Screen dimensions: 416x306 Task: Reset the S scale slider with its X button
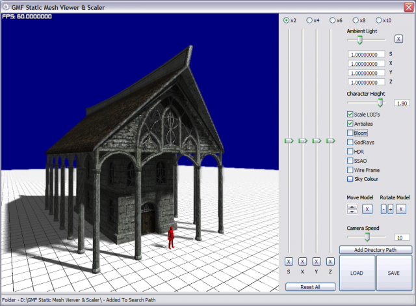[x=289, y=261]
